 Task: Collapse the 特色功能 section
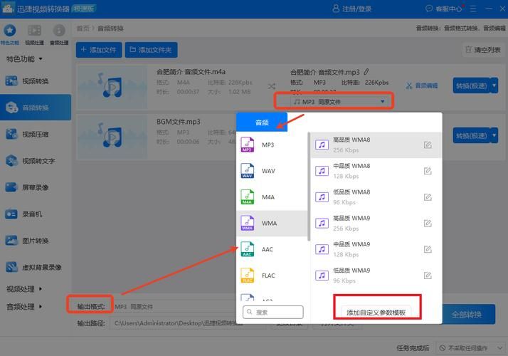[x=24, y=59]
